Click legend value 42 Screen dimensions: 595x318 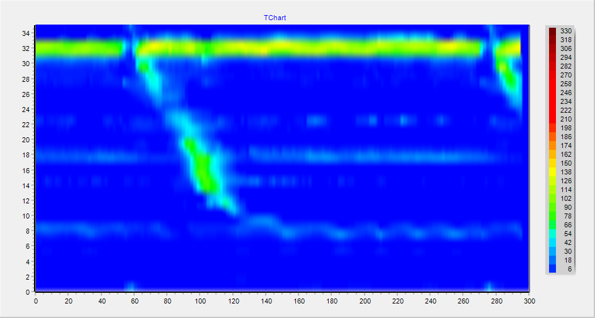tap(568, 242)
